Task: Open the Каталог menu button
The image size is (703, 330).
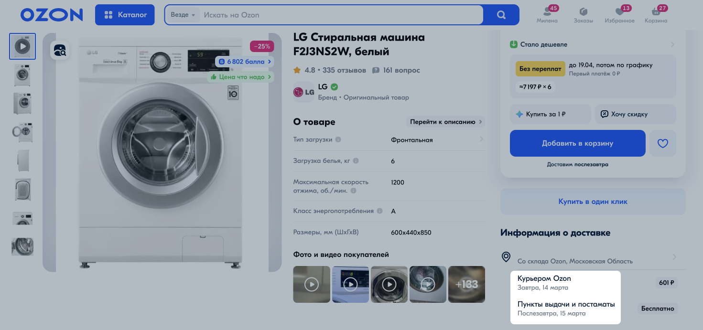Action: pos(125,15)
